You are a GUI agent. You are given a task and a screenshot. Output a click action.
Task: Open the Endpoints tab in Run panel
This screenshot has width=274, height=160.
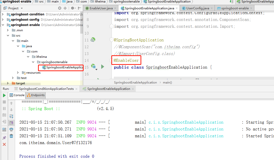tap(36, 95)
